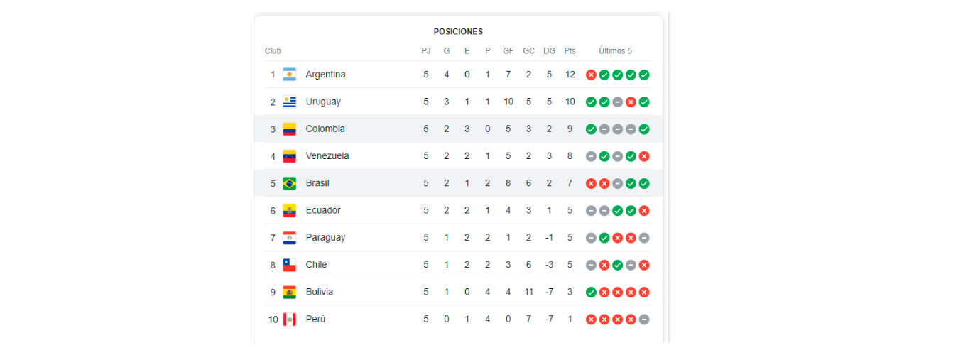Click the Pts column header
This screenshot has height=355, width=958.
pos(570,51)
